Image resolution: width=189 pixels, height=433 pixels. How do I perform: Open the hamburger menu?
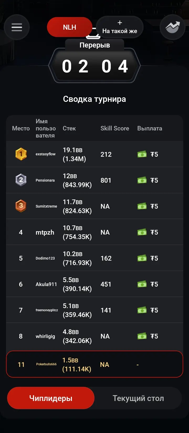click(x=17, y=27)
